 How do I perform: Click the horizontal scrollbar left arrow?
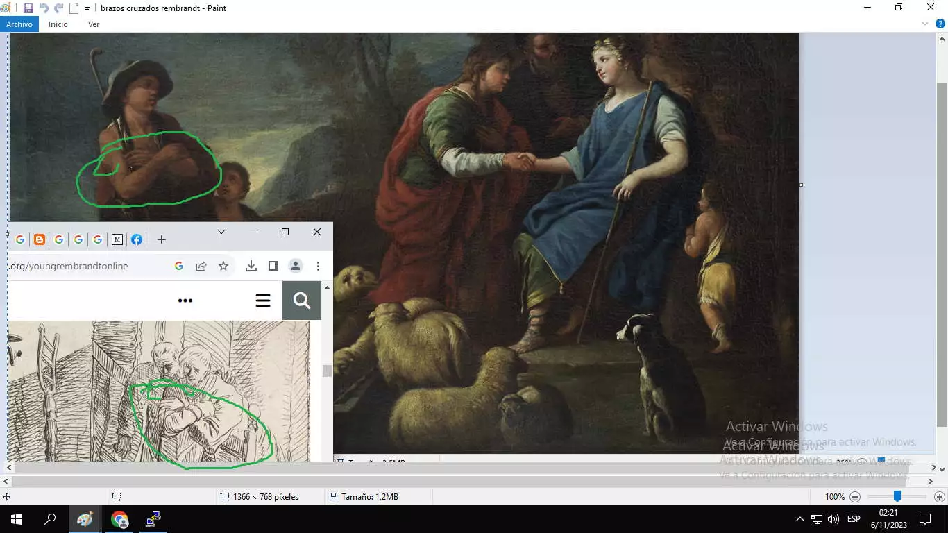[6, 481]
